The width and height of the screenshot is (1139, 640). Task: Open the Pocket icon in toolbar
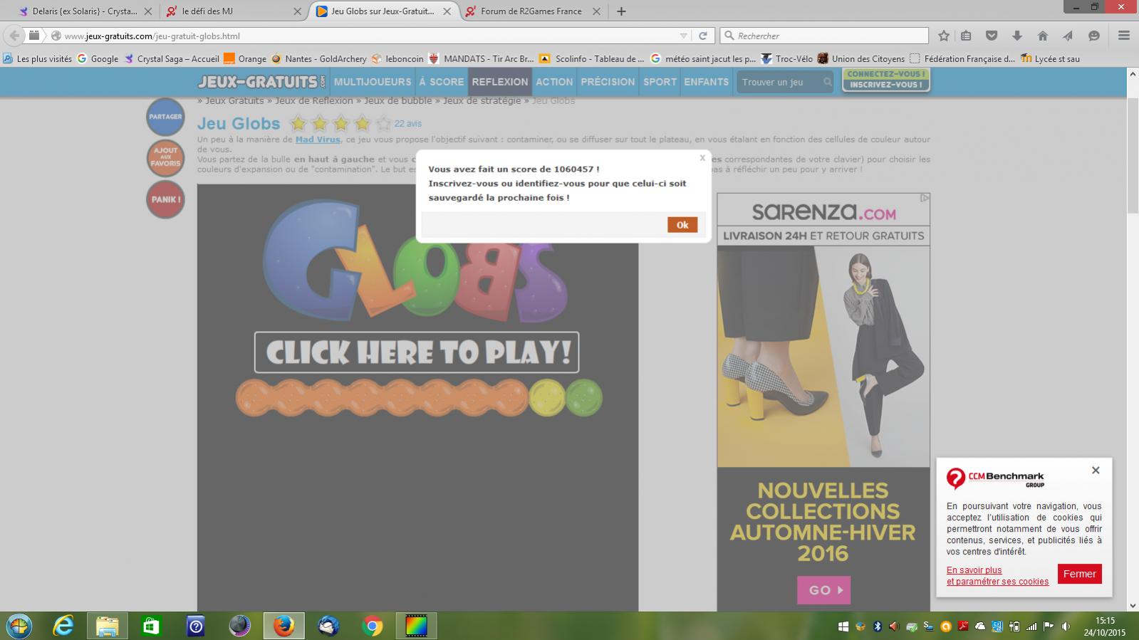tap(991, 36)
